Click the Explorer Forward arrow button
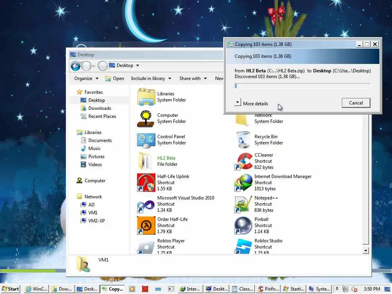 tap(86, 66)
